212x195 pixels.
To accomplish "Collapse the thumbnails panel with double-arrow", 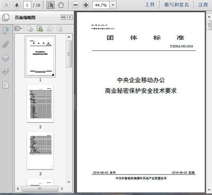I will 64,17.
